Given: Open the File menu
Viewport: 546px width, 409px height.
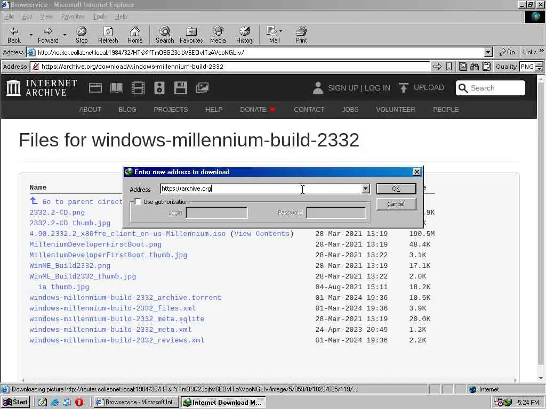Looking at the screenshot, I should point(10,17).
